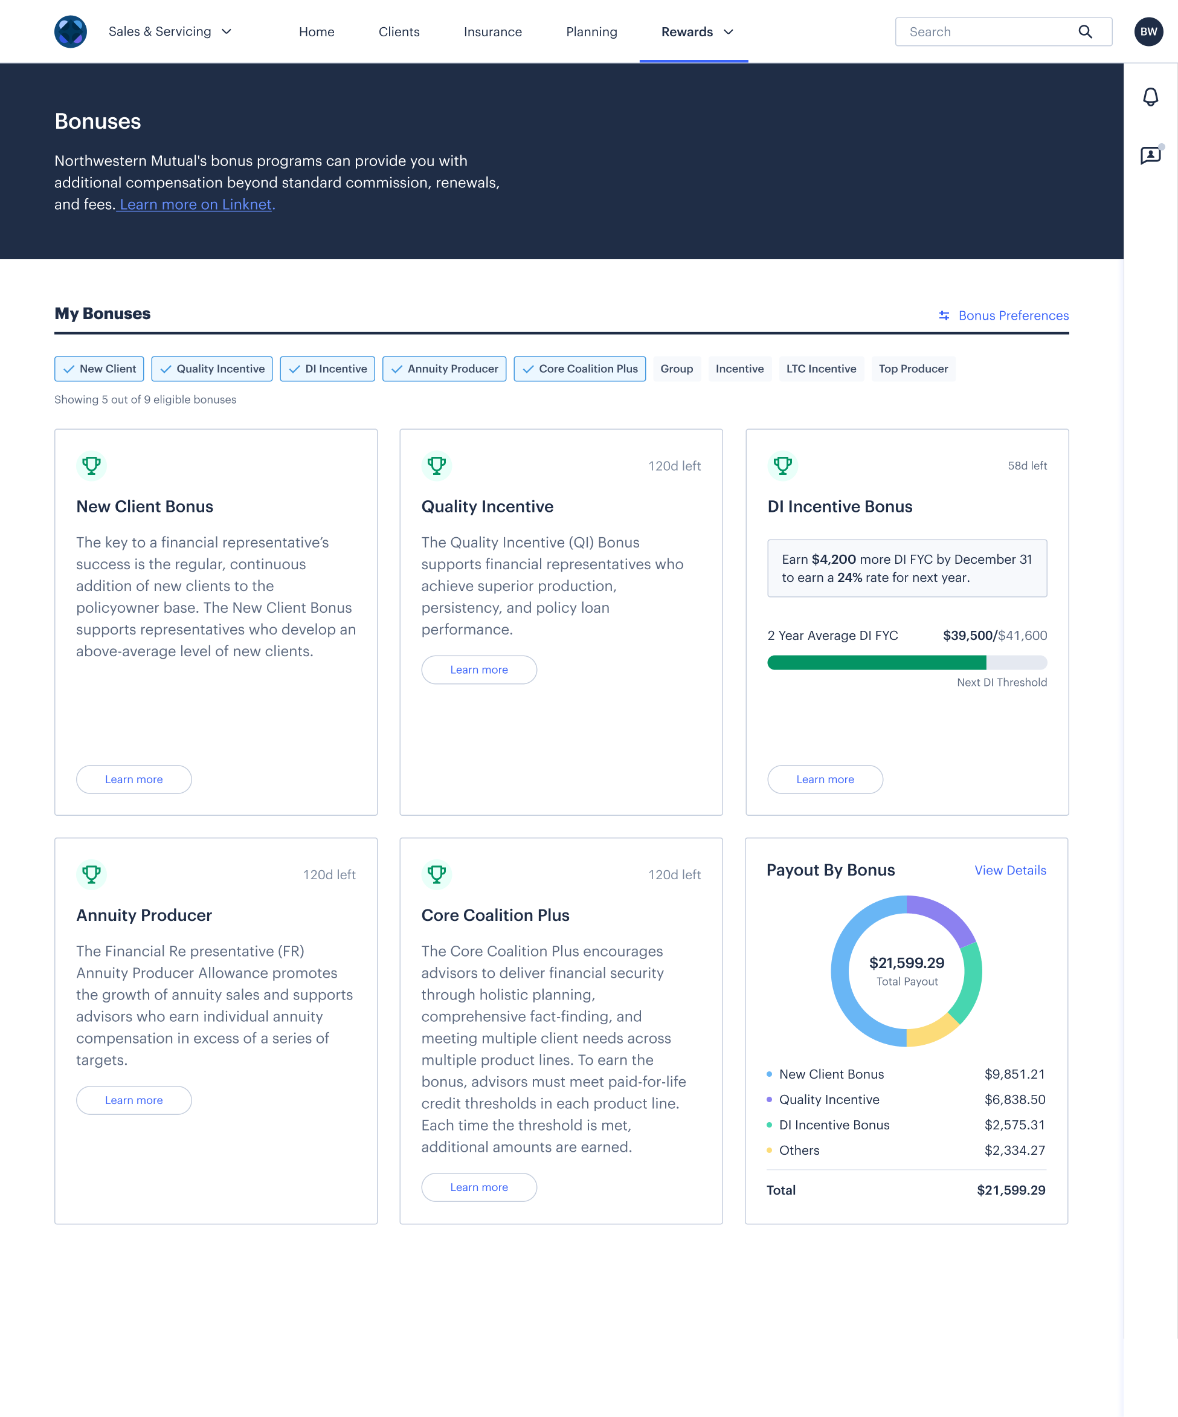Click the $2,575.31 DI Incentive Bonus amount

[x=1015, y=1125]
